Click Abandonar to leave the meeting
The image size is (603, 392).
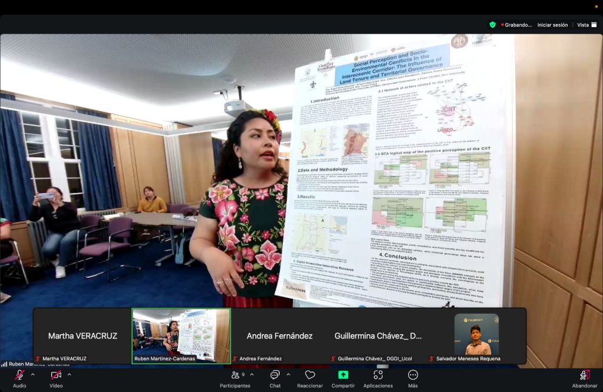[x=584, y=376]
